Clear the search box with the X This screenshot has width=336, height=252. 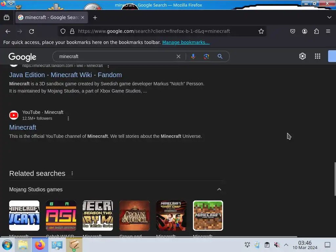(178, 56)
